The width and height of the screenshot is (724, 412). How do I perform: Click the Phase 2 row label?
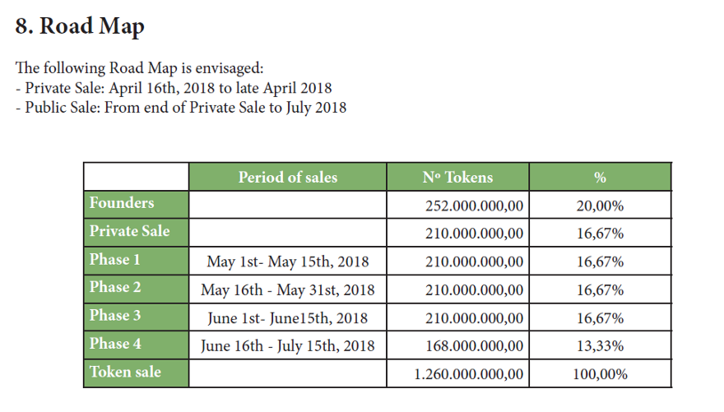tap(115, 288)
